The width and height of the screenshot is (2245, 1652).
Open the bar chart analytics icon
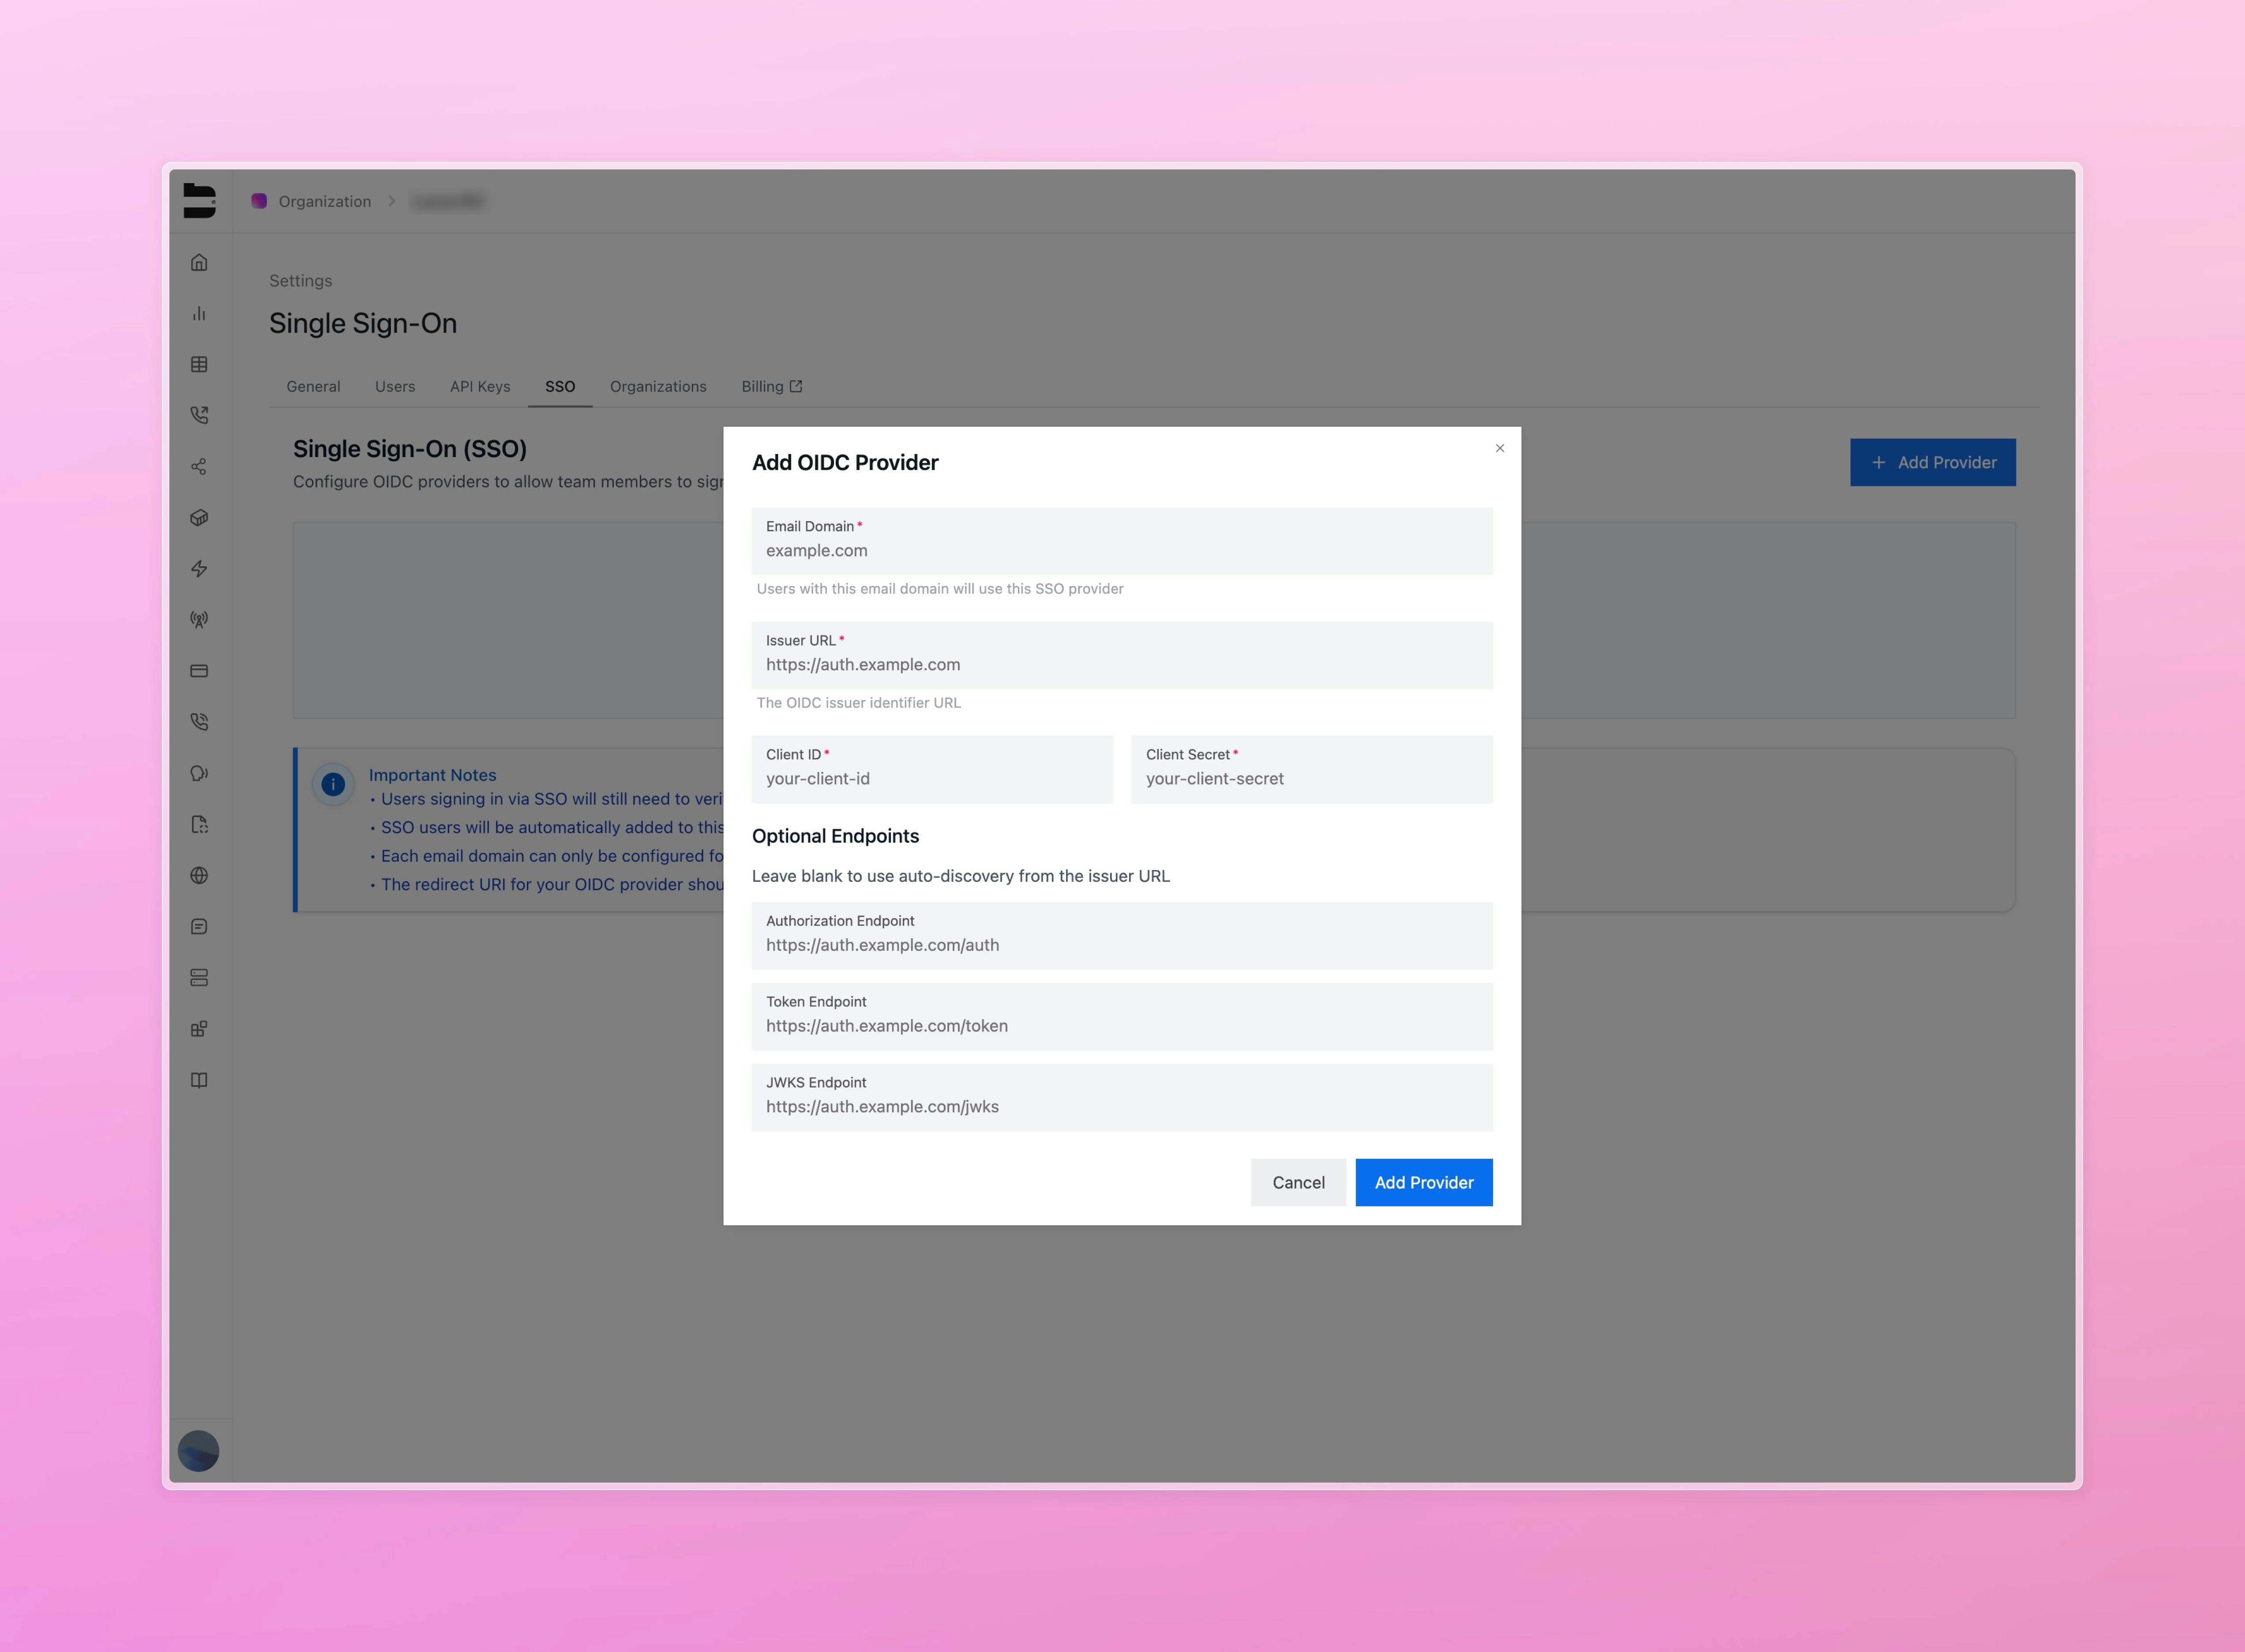coord(199,313)
